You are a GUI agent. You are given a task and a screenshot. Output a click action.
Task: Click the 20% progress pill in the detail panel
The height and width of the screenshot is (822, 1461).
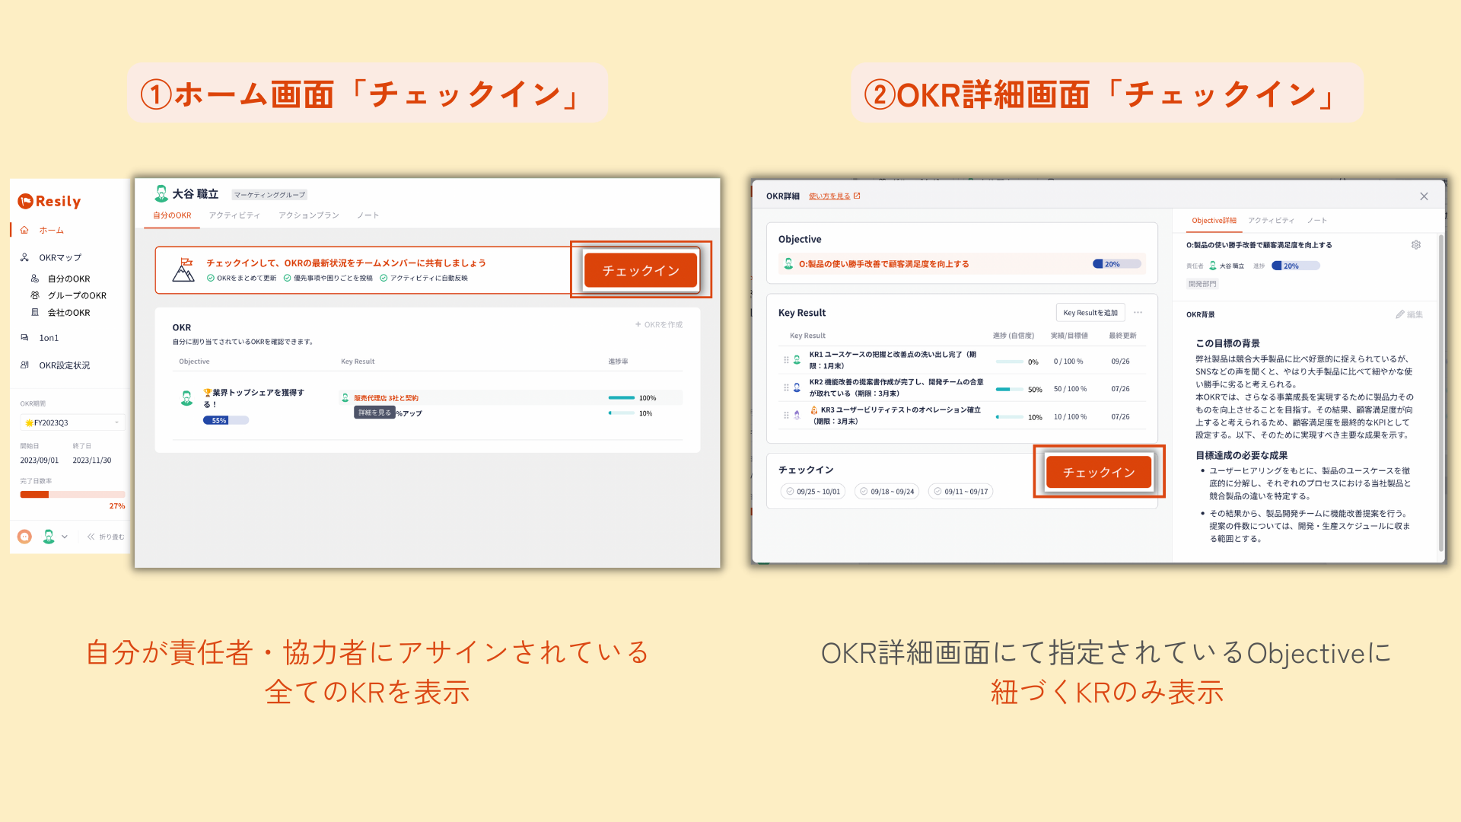pos(1296,266)
